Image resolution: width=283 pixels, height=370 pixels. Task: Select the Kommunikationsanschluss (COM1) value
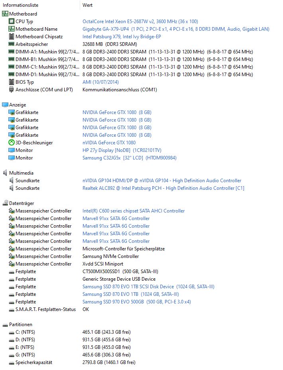coord(120,89)
